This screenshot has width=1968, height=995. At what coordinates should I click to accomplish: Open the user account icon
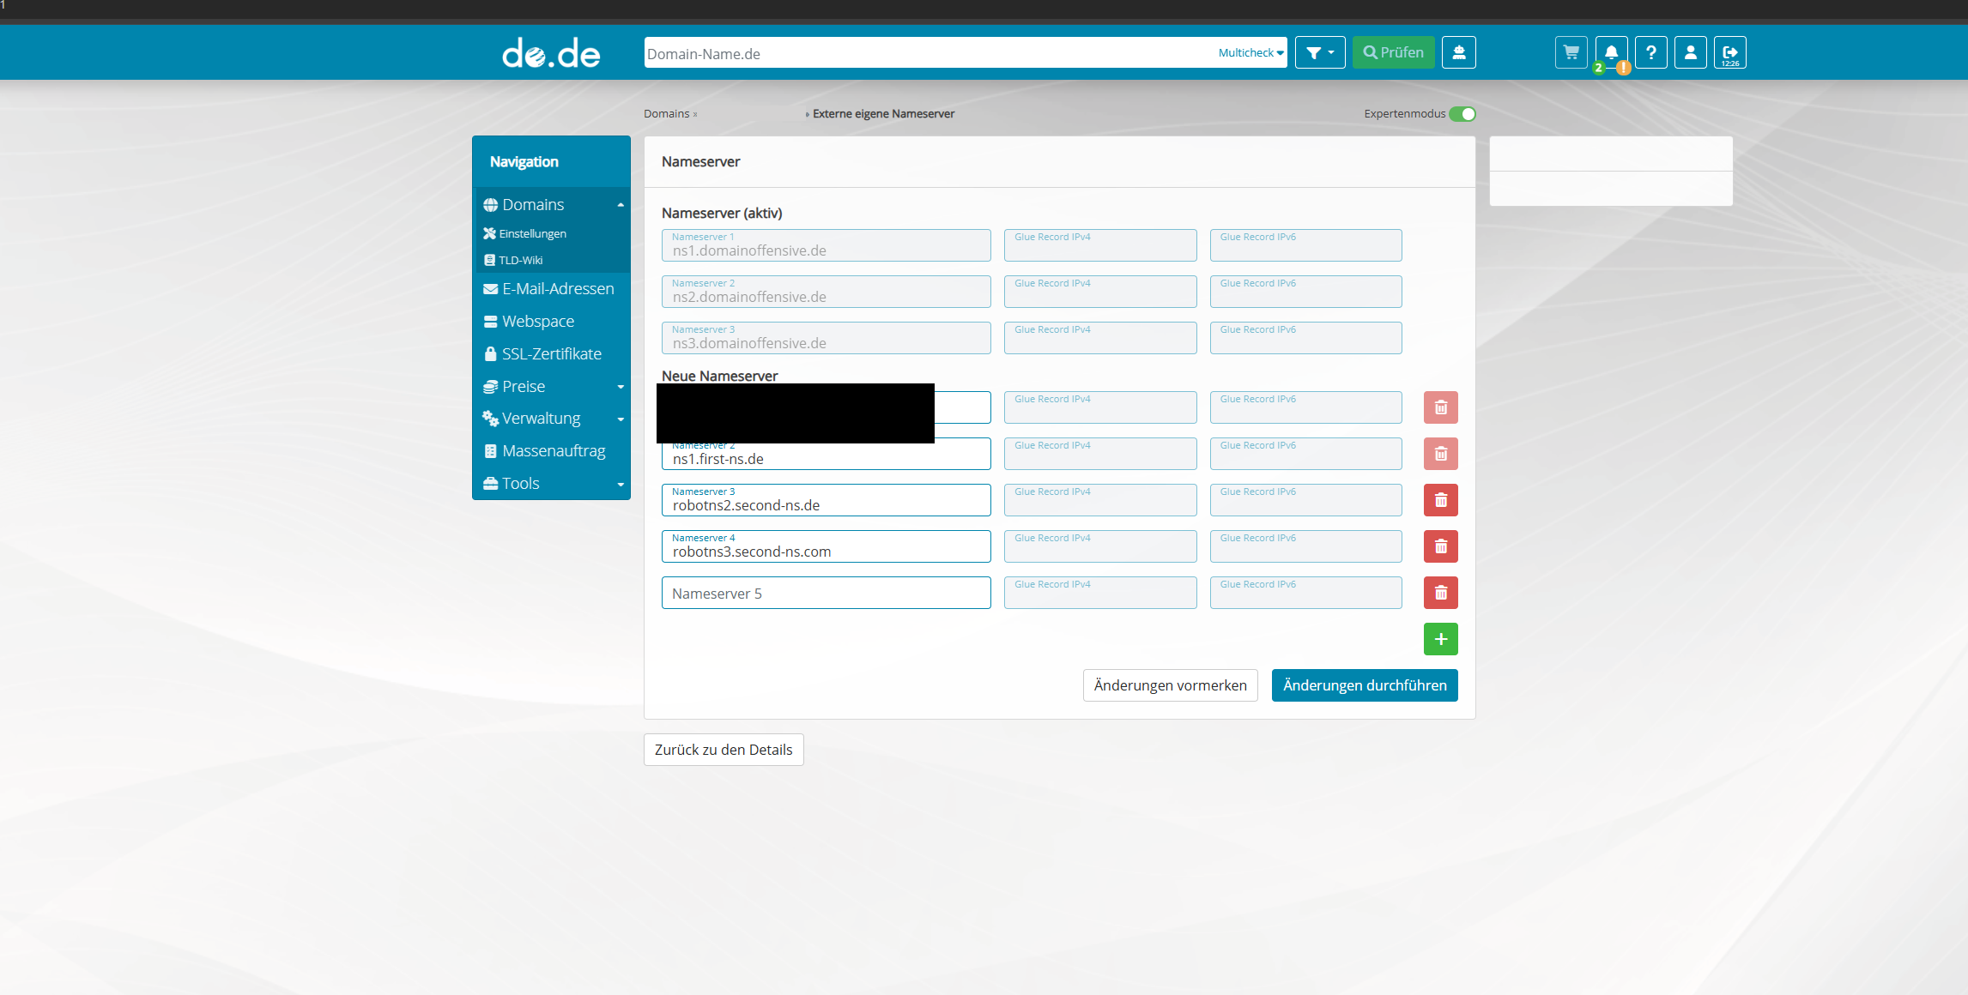click(x=1690, y=52)
